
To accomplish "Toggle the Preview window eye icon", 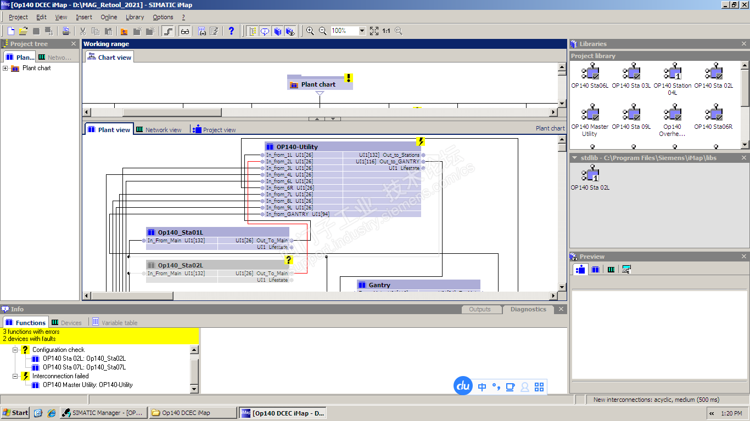I will click(x=290, y=31).
